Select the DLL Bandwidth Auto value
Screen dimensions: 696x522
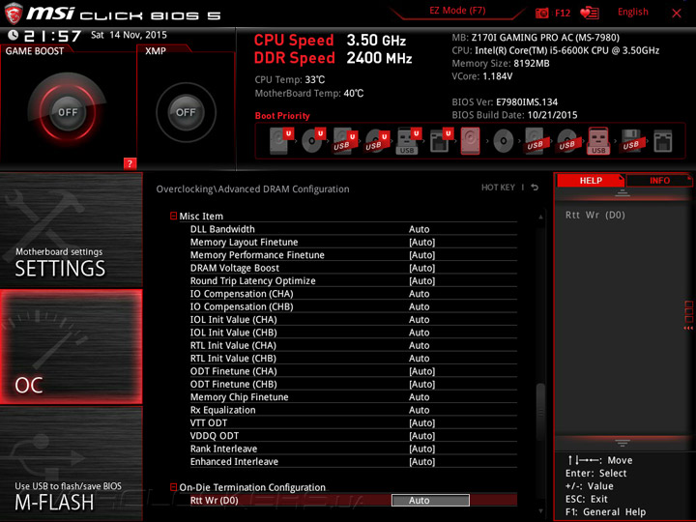[x=419, y=229]
